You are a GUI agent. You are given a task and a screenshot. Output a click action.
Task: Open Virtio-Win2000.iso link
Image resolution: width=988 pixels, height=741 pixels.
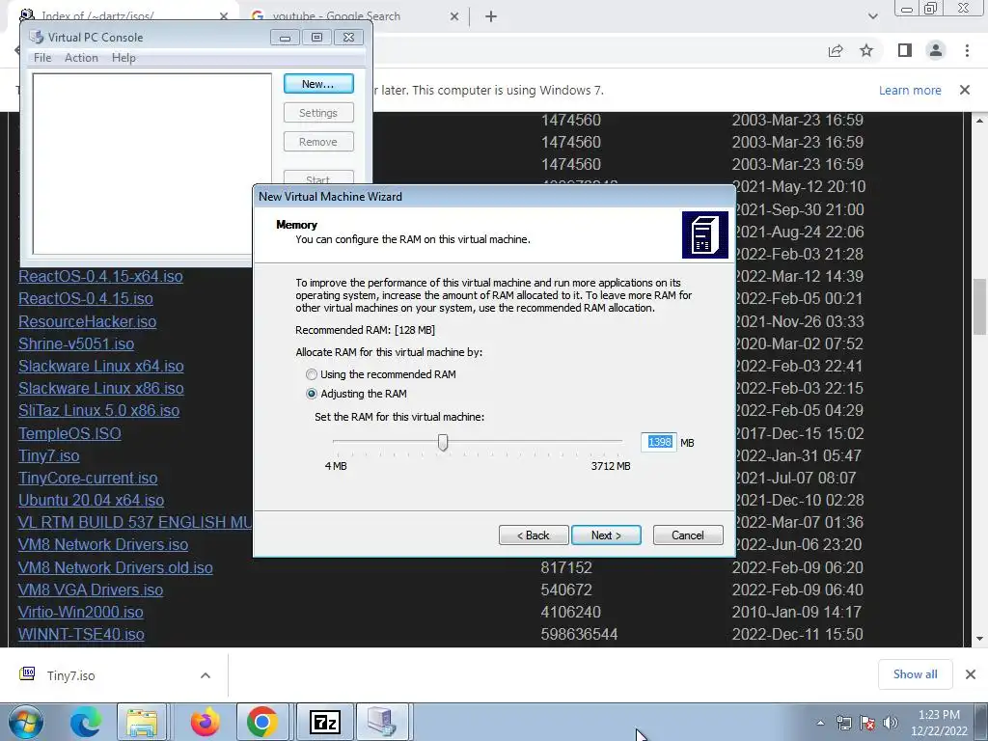[x=81, y=612]
